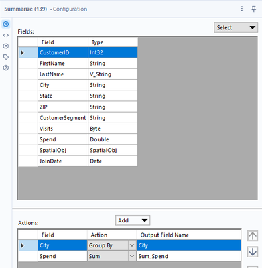
Task: Pin the Configuration window
Action: (254, 9)
